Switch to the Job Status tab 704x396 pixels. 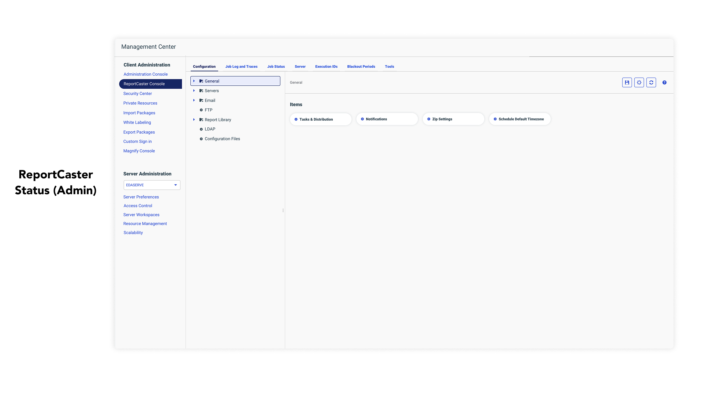tap(276, 67)
